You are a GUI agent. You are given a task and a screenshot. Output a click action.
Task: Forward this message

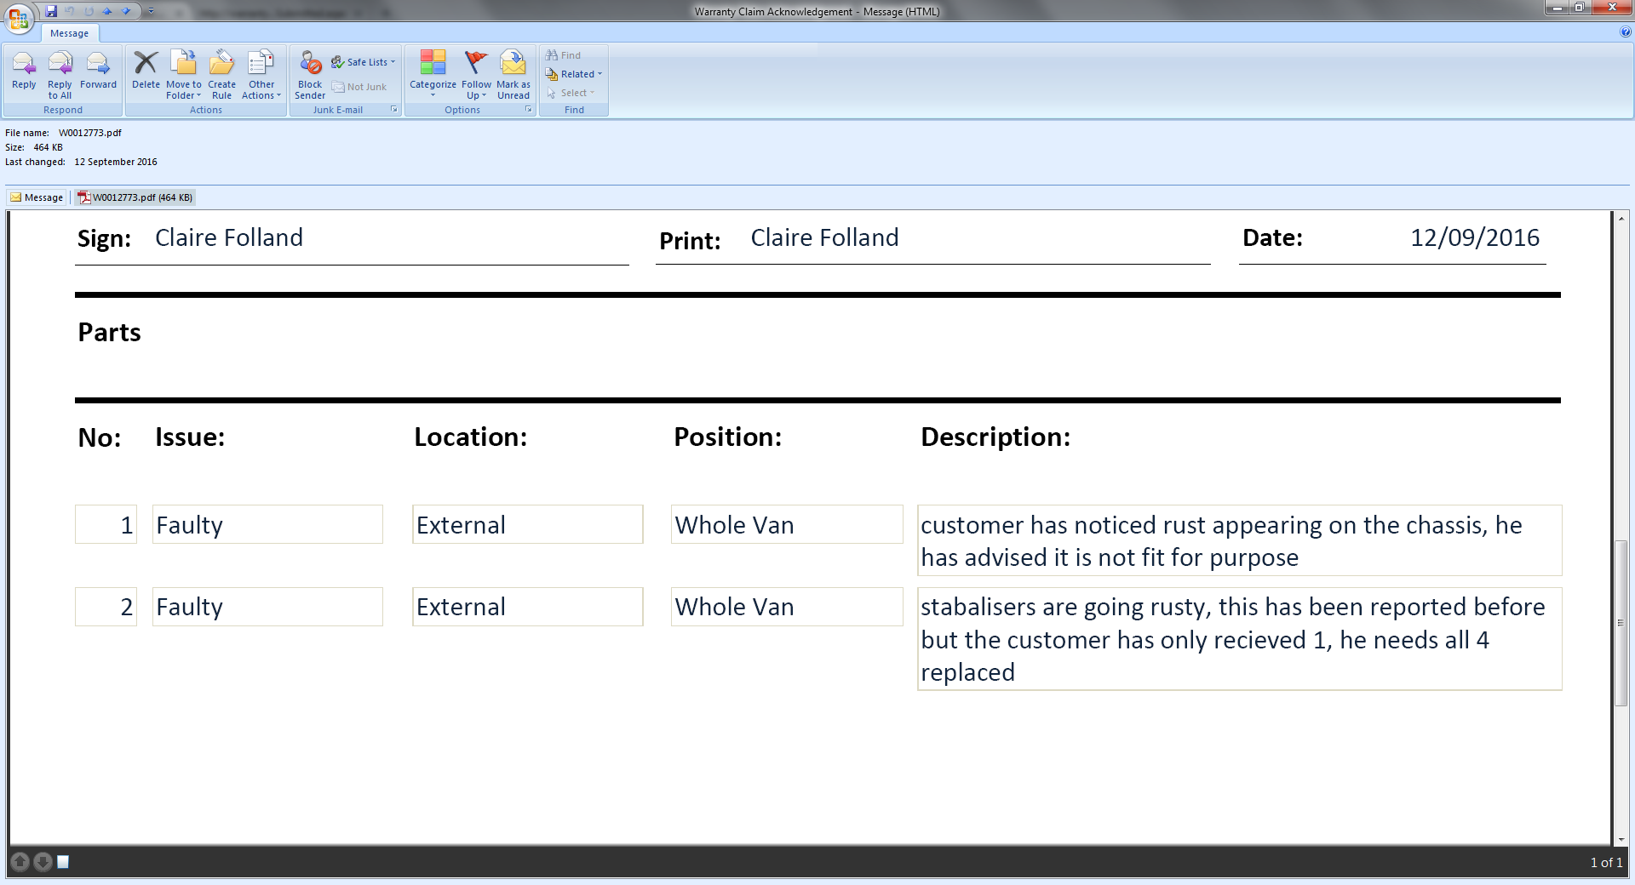[x=98, y=71]
